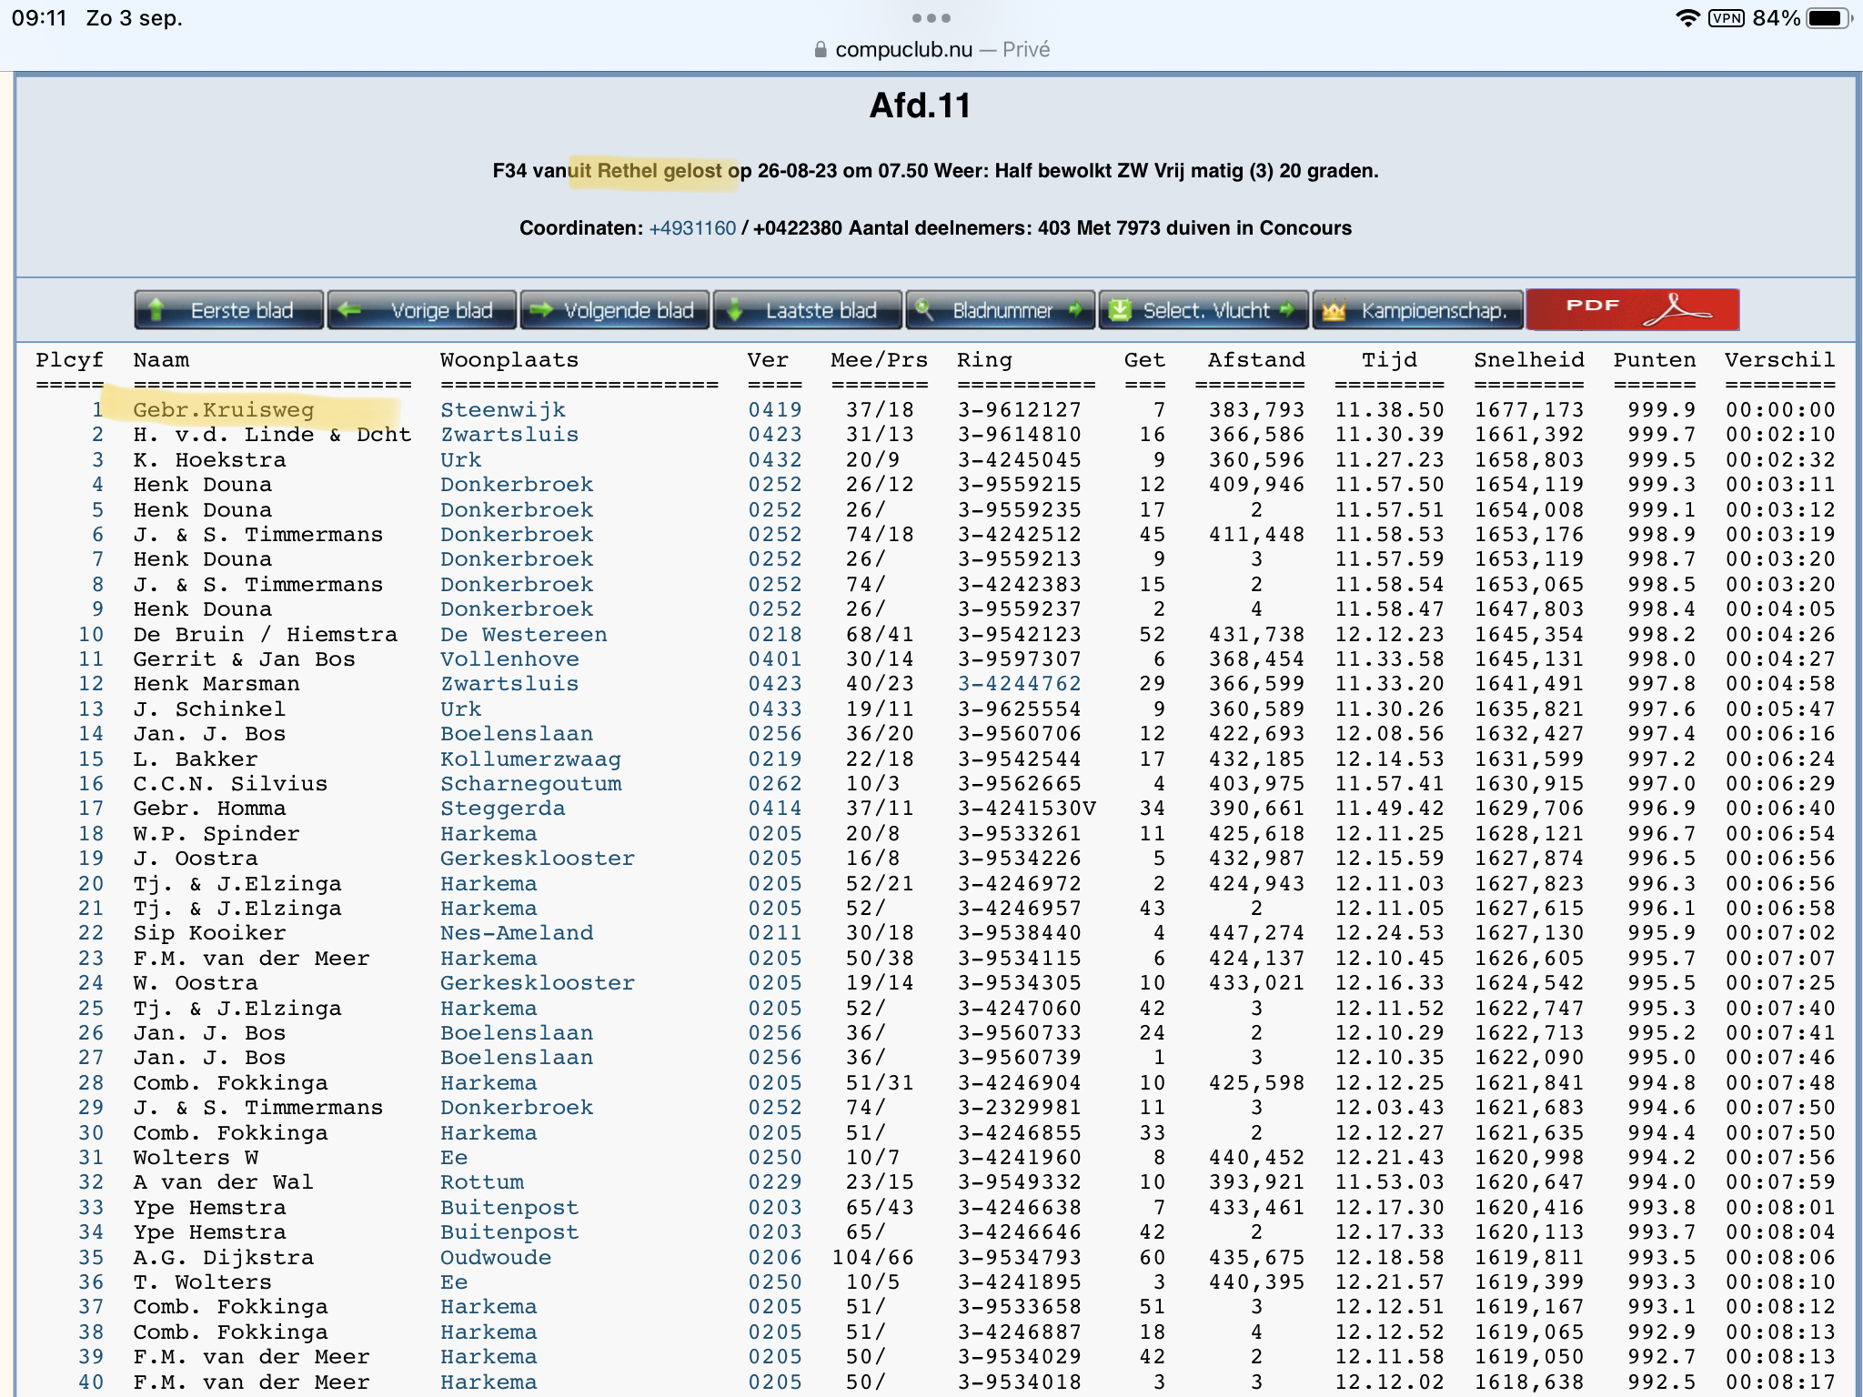This screenshot has height=1397, width=1863.
Task: Select the name Gebr.Kruisweg
Action: coord(224,410)
